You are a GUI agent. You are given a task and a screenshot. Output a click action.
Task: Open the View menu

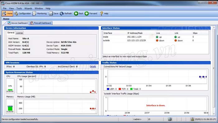tap(12, 8)
